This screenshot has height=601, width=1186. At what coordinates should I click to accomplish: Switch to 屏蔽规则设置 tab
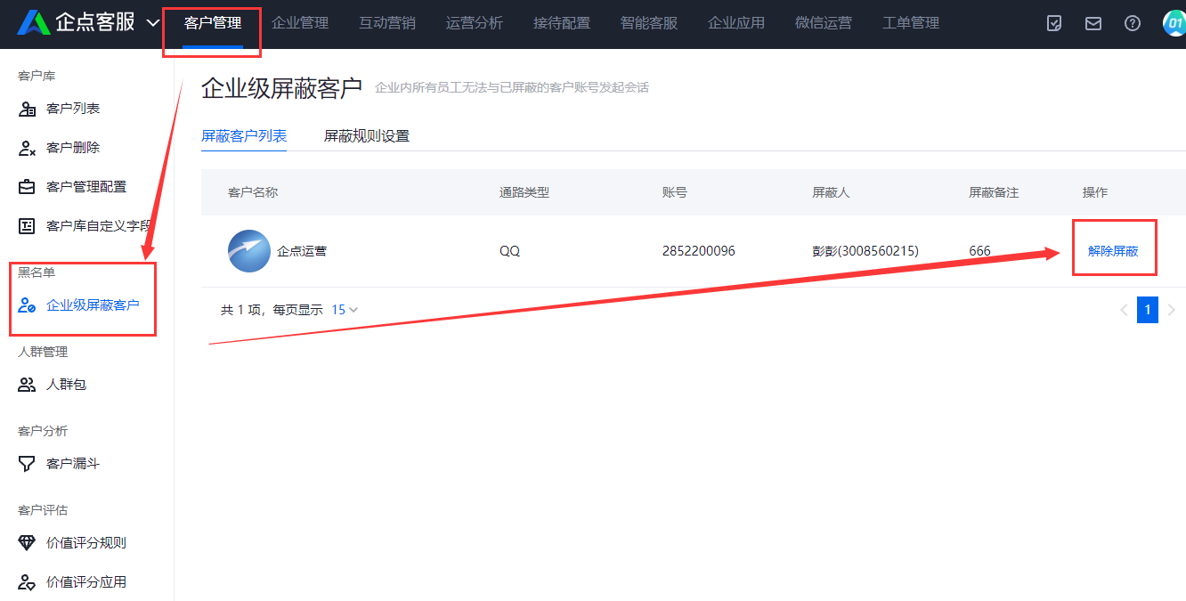point(367,136)
